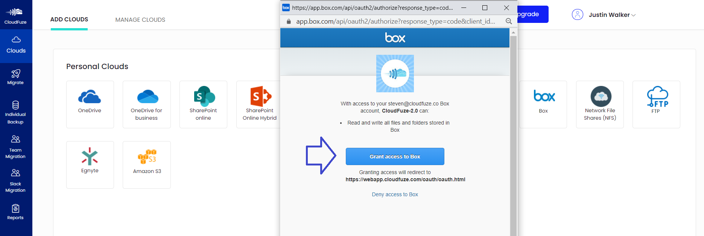Screen dimensions: 704x236
Task: Click the Upgrade button
Action: 532,14
